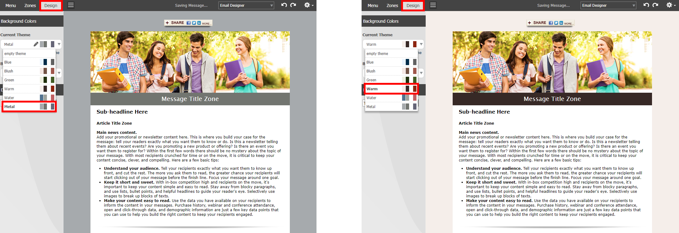Click the plus SHARE button in right screenshot
Screen dimensions: 679x233
coord(537,23)
